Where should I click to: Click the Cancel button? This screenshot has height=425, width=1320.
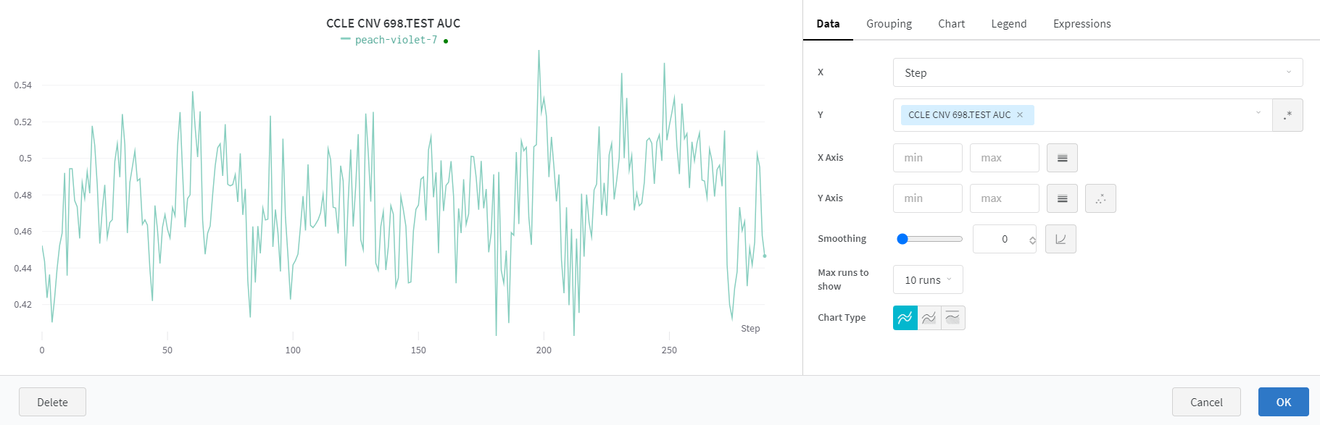pos(1205,402)
